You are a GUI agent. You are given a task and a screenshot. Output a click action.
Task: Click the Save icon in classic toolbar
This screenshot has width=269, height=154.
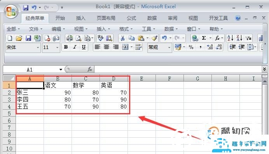click(28, 38)
